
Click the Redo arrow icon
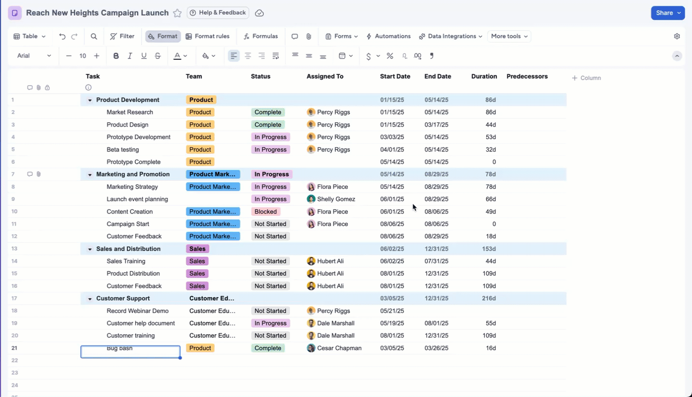pos(74,36)
